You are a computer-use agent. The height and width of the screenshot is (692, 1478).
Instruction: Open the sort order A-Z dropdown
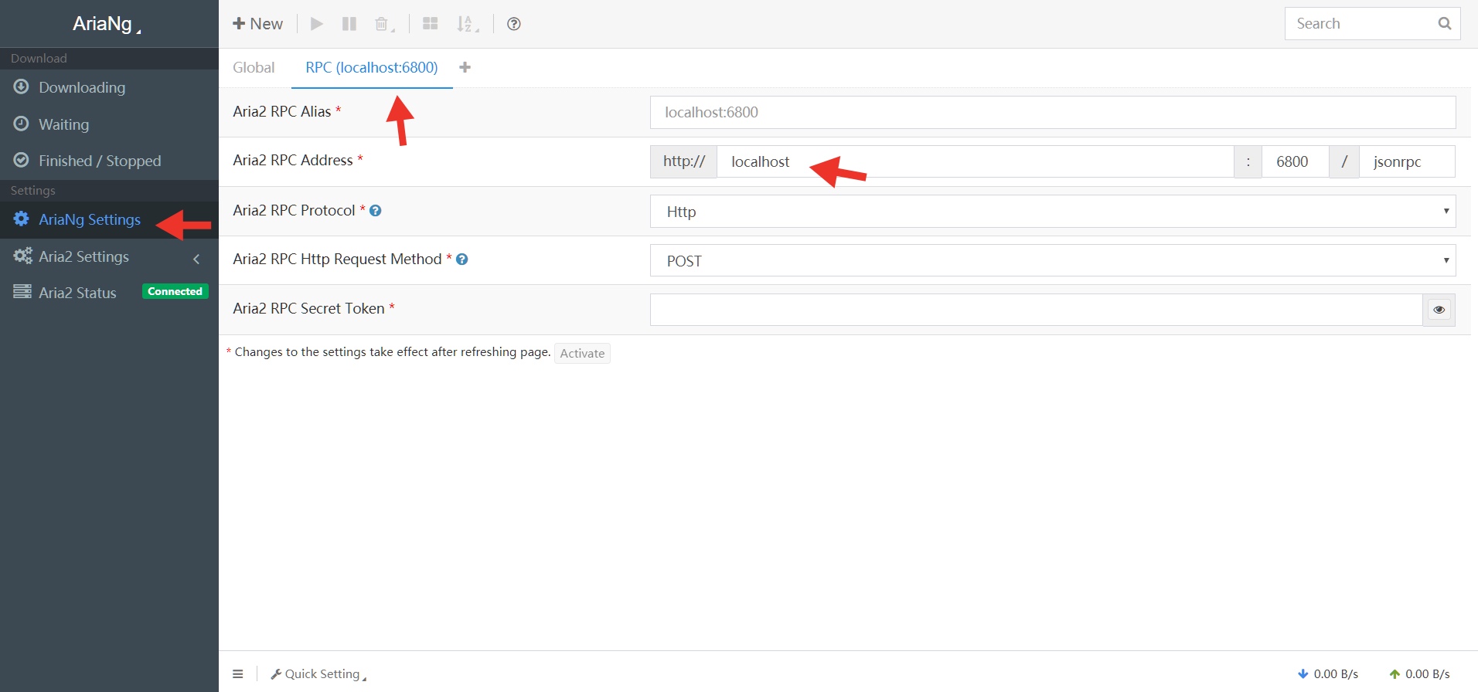pyautogui.click(x=467, y=24)
